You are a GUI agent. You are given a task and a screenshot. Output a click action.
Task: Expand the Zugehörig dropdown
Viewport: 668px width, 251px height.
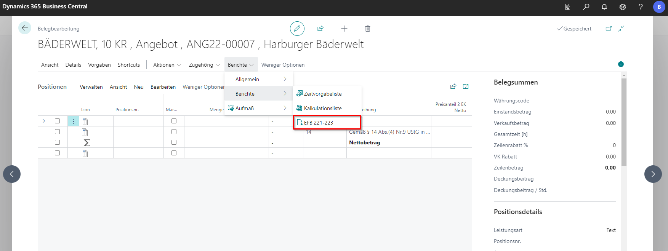coord(204,65)
